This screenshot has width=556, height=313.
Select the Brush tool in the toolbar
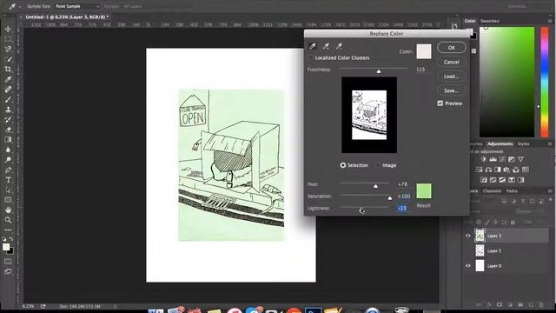(x=8, y=99)
